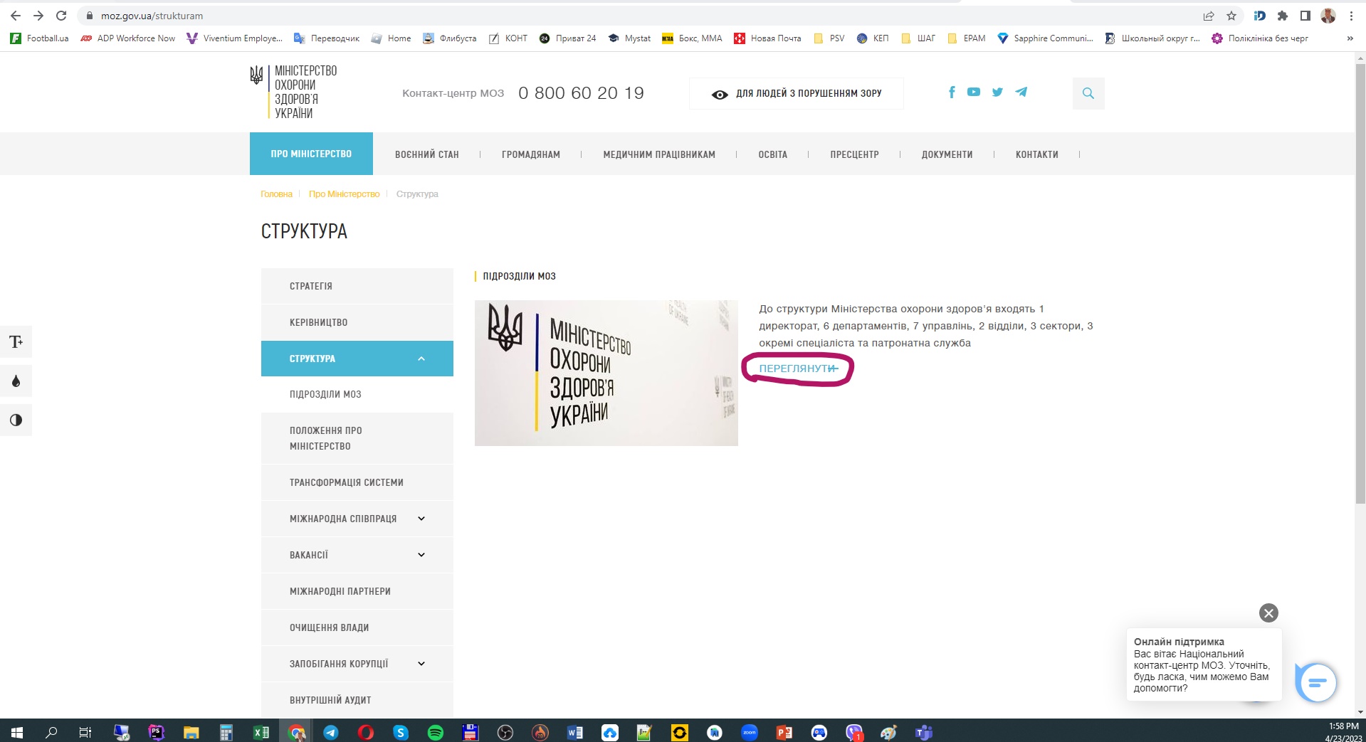This screenshot has height=742, width=1366.
Task: Toggle the color drop accessibility button
Action: (16, 381)
